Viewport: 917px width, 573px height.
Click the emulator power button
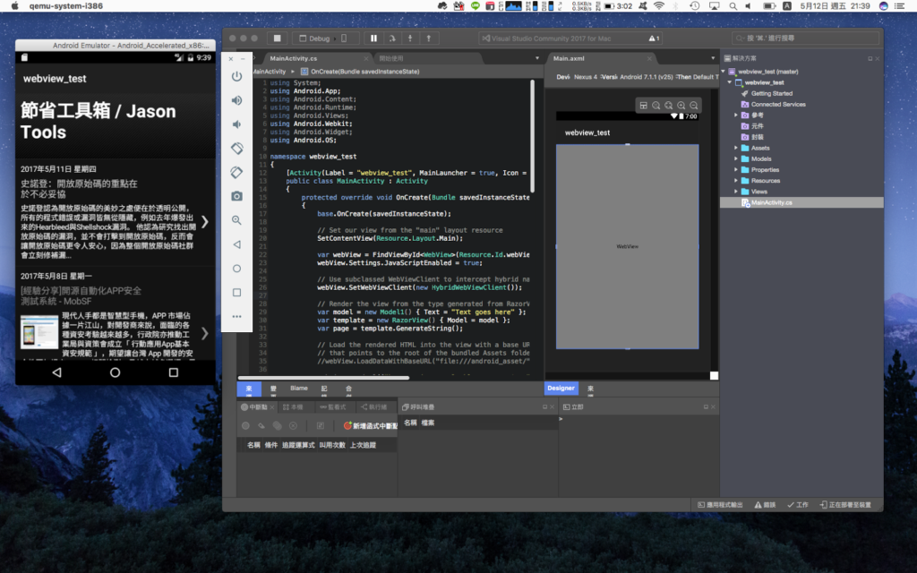(236, 77)
